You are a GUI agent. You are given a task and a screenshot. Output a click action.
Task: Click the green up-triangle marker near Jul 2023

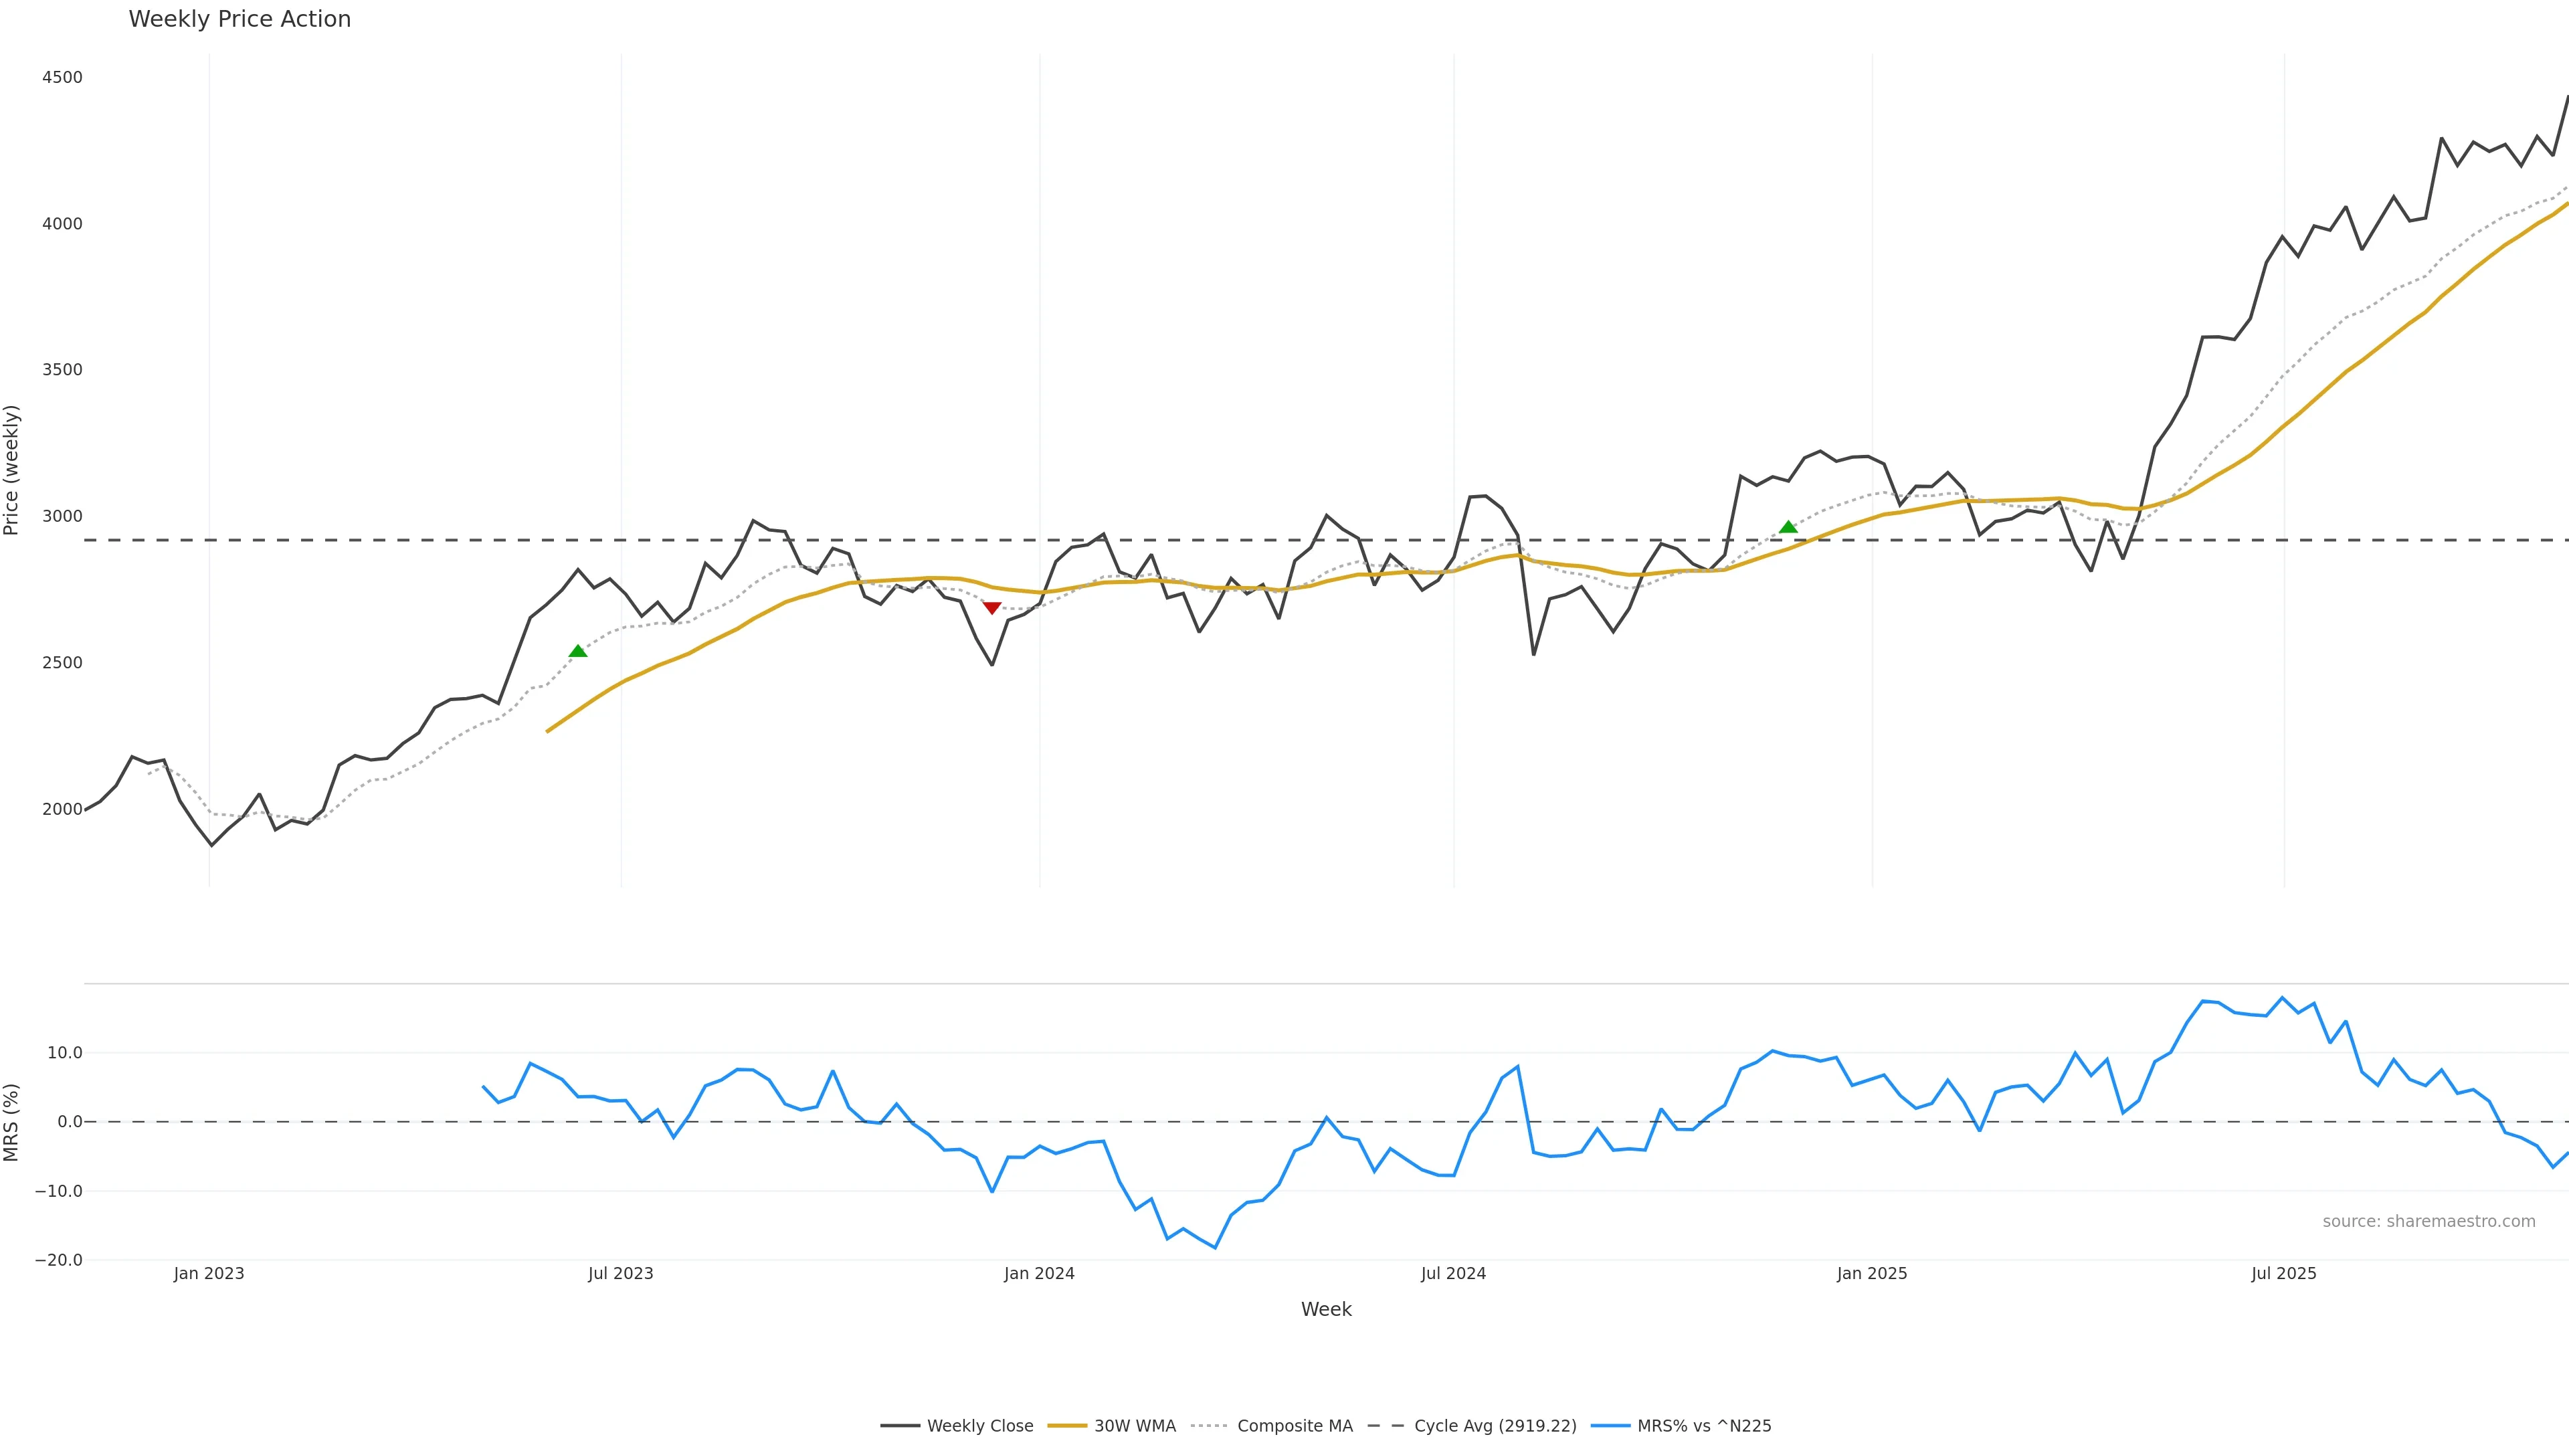[577, 651]
